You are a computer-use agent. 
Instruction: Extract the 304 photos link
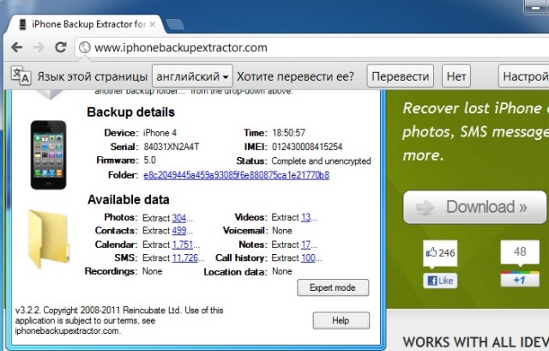click(179, 218)
